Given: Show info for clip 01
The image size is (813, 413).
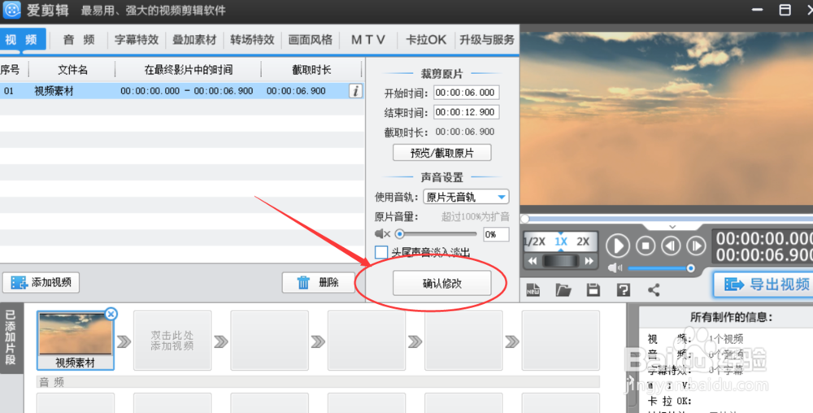Looking at the screenshot, I should pos(356,91).
